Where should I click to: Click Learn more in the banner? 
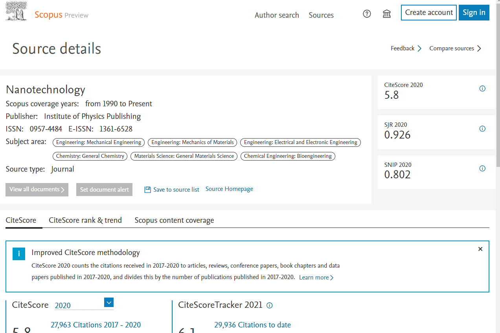(316, 277)
